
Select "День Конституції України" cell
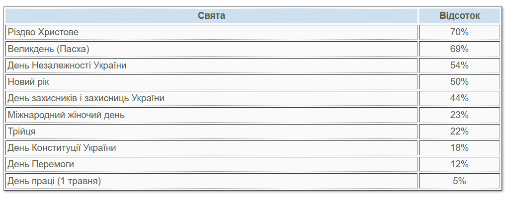62,148
